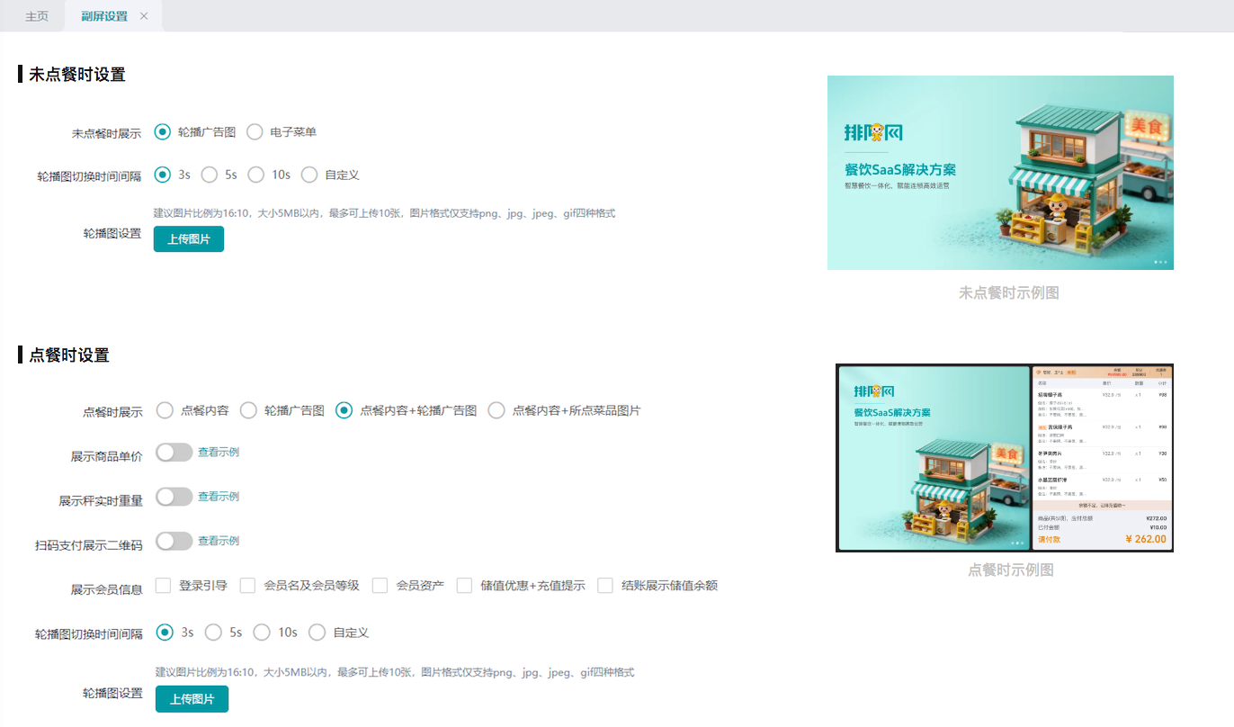
Task: Set 点餐时 carousel interval to 5s
Action: pos(213,633)
